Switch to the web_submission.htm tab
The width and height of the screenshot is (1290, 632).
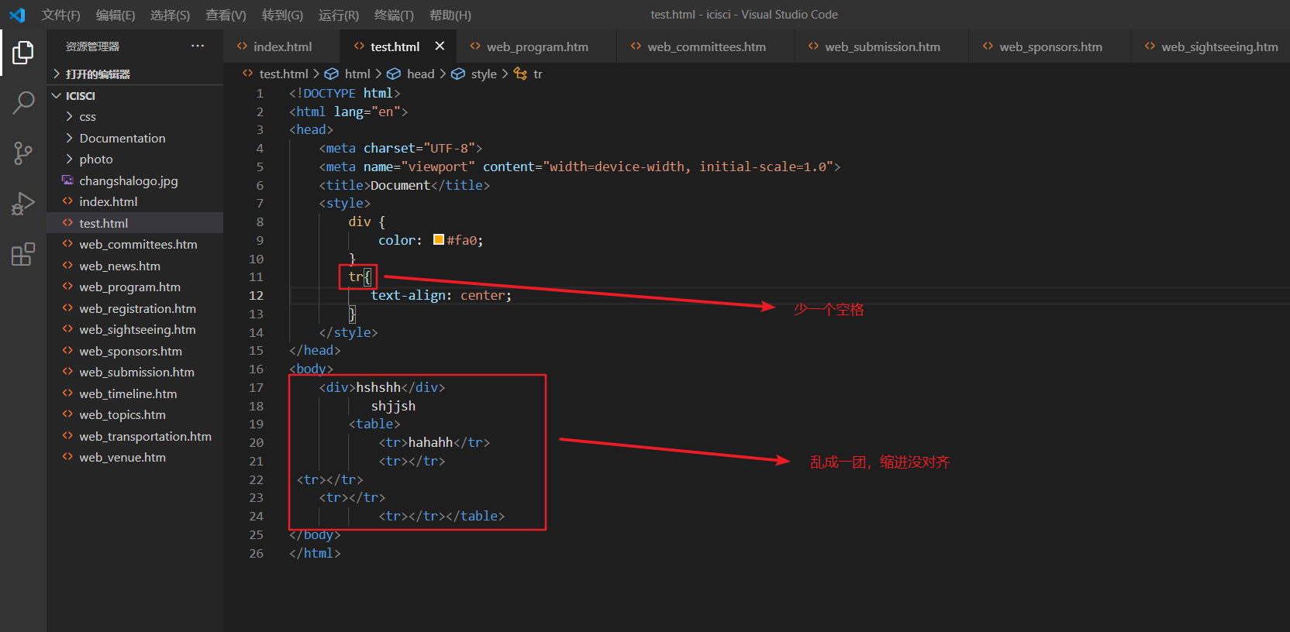882,46
